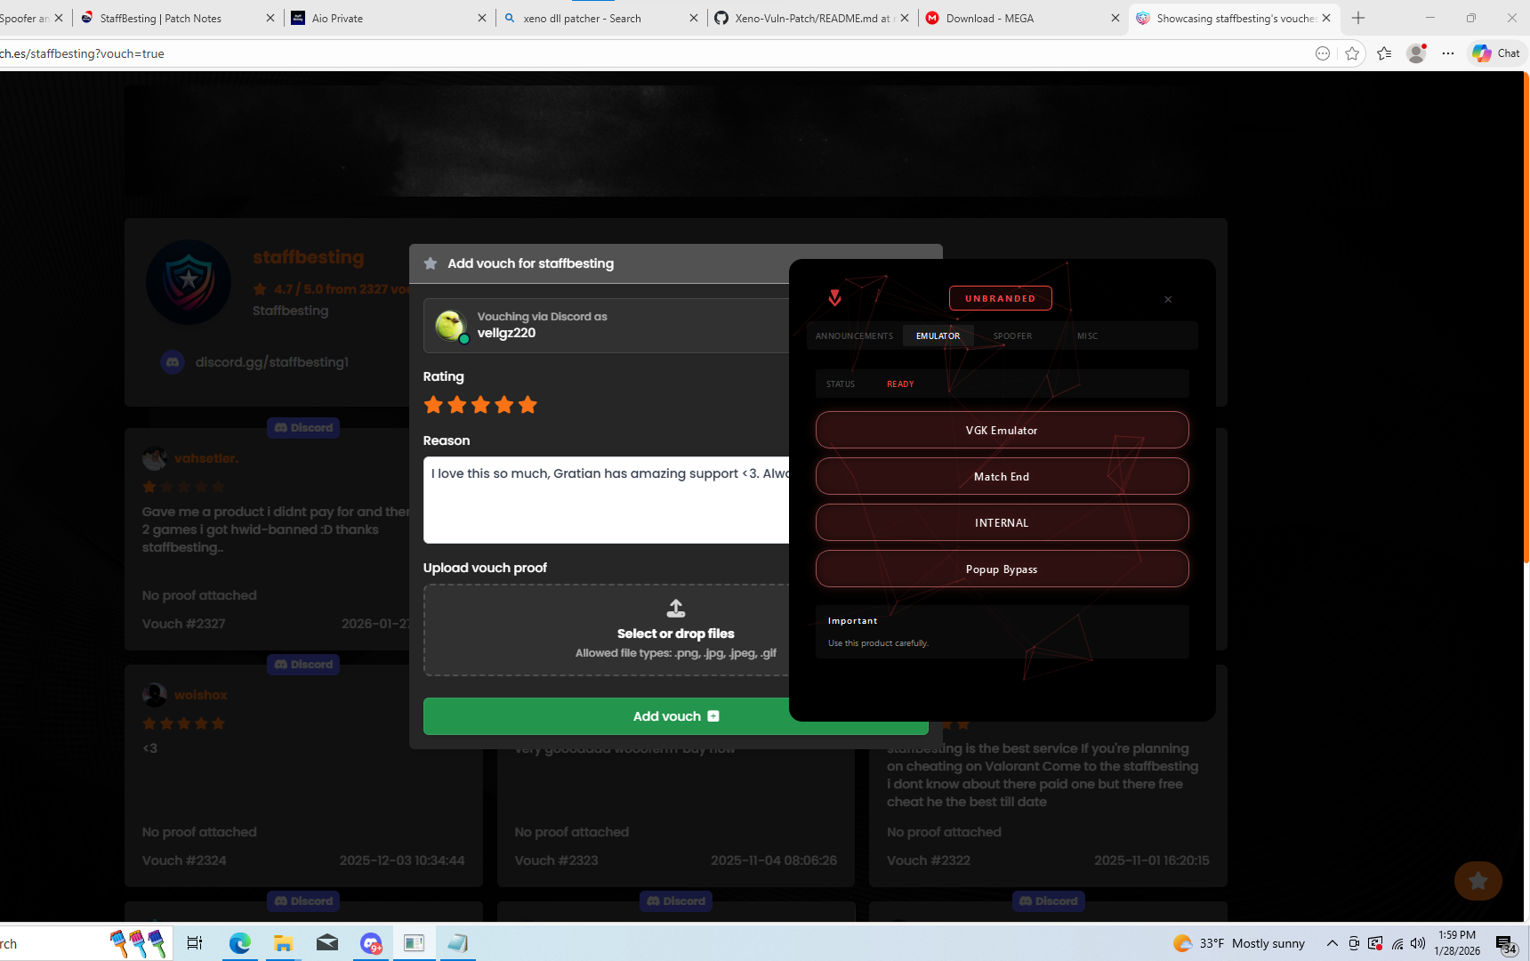Switch to the SPOOFER tab
Viewport: 1530px width, 961px height.
1012,336
